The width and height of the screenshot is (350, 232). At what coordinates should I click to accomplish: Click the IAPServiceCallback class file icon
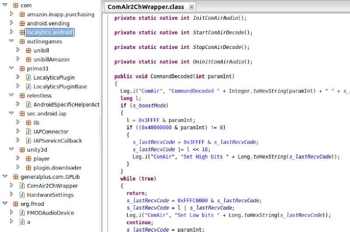[28, 141]
